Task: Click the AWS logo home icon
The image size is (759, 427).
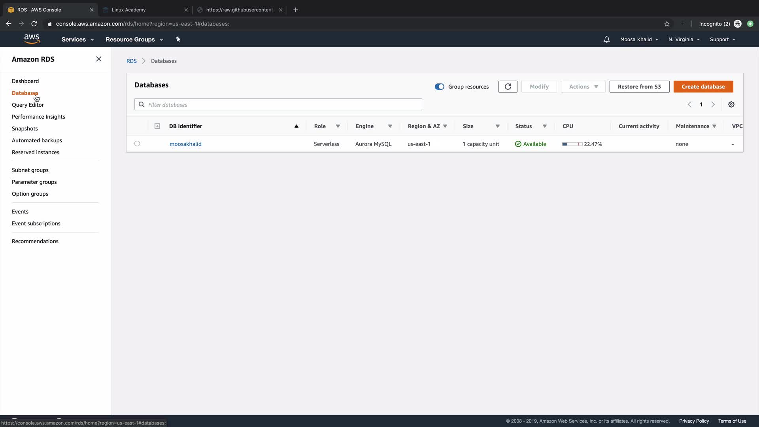Action: [x=32, y=39]
